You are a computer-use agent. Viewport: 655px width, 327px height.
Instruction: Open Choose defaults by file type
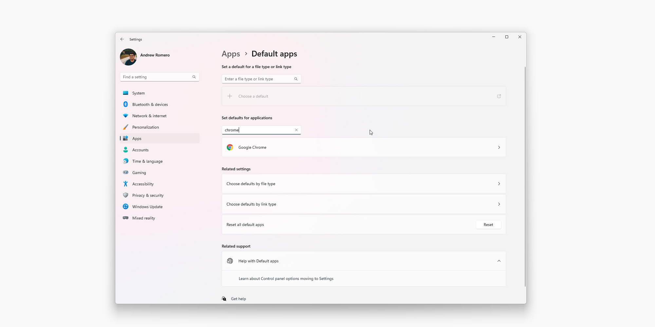(x=364, y=184)
